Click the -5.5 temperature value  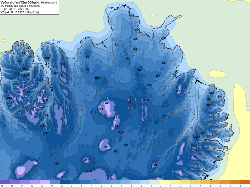(226, 118)
